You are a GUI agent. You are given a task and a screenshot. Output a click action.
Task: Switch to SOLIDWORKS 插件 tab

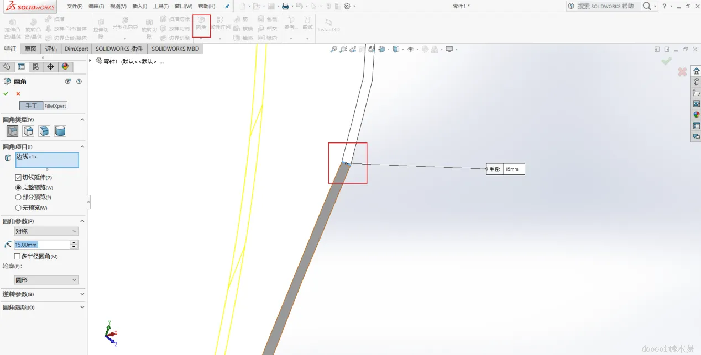[x=119, y=49]
